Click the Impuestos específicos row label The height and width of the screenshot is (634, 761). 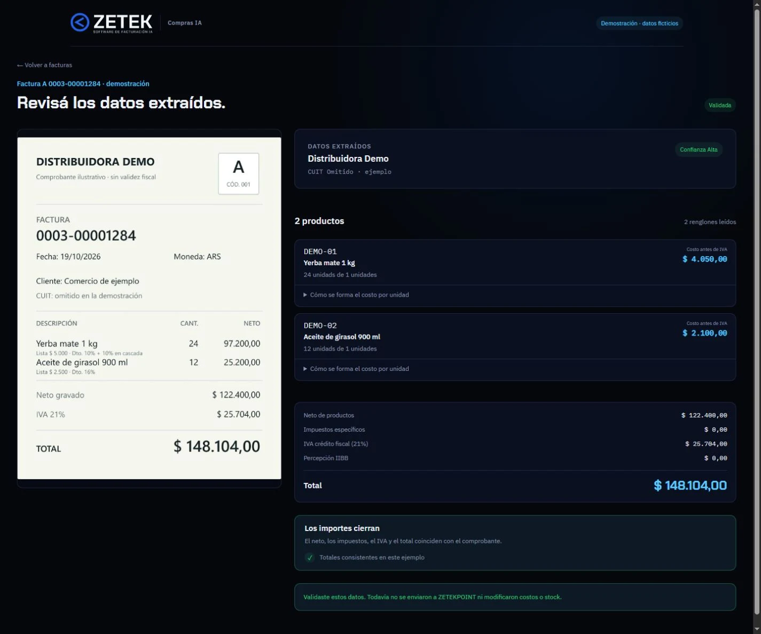pyautogui.click(x=334, y=430)
